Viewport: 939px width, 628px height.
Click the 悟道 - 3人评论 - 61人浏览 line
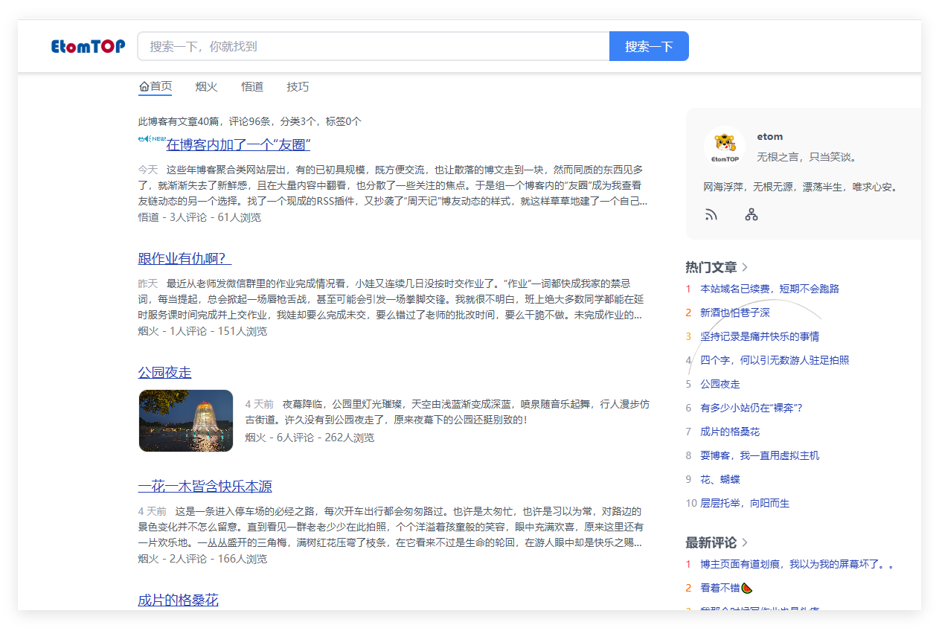pyautogui.click(x=199, y=217)
